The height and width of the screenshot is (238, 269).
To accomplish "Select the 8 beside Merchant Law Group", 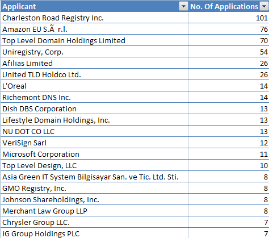I will [229, 211].
